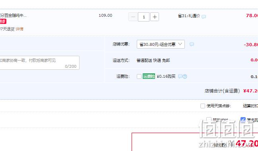This screenshot has height=151, width=258.
Task: Open the 运费险 help question mark icon
Action: (185, 76)
